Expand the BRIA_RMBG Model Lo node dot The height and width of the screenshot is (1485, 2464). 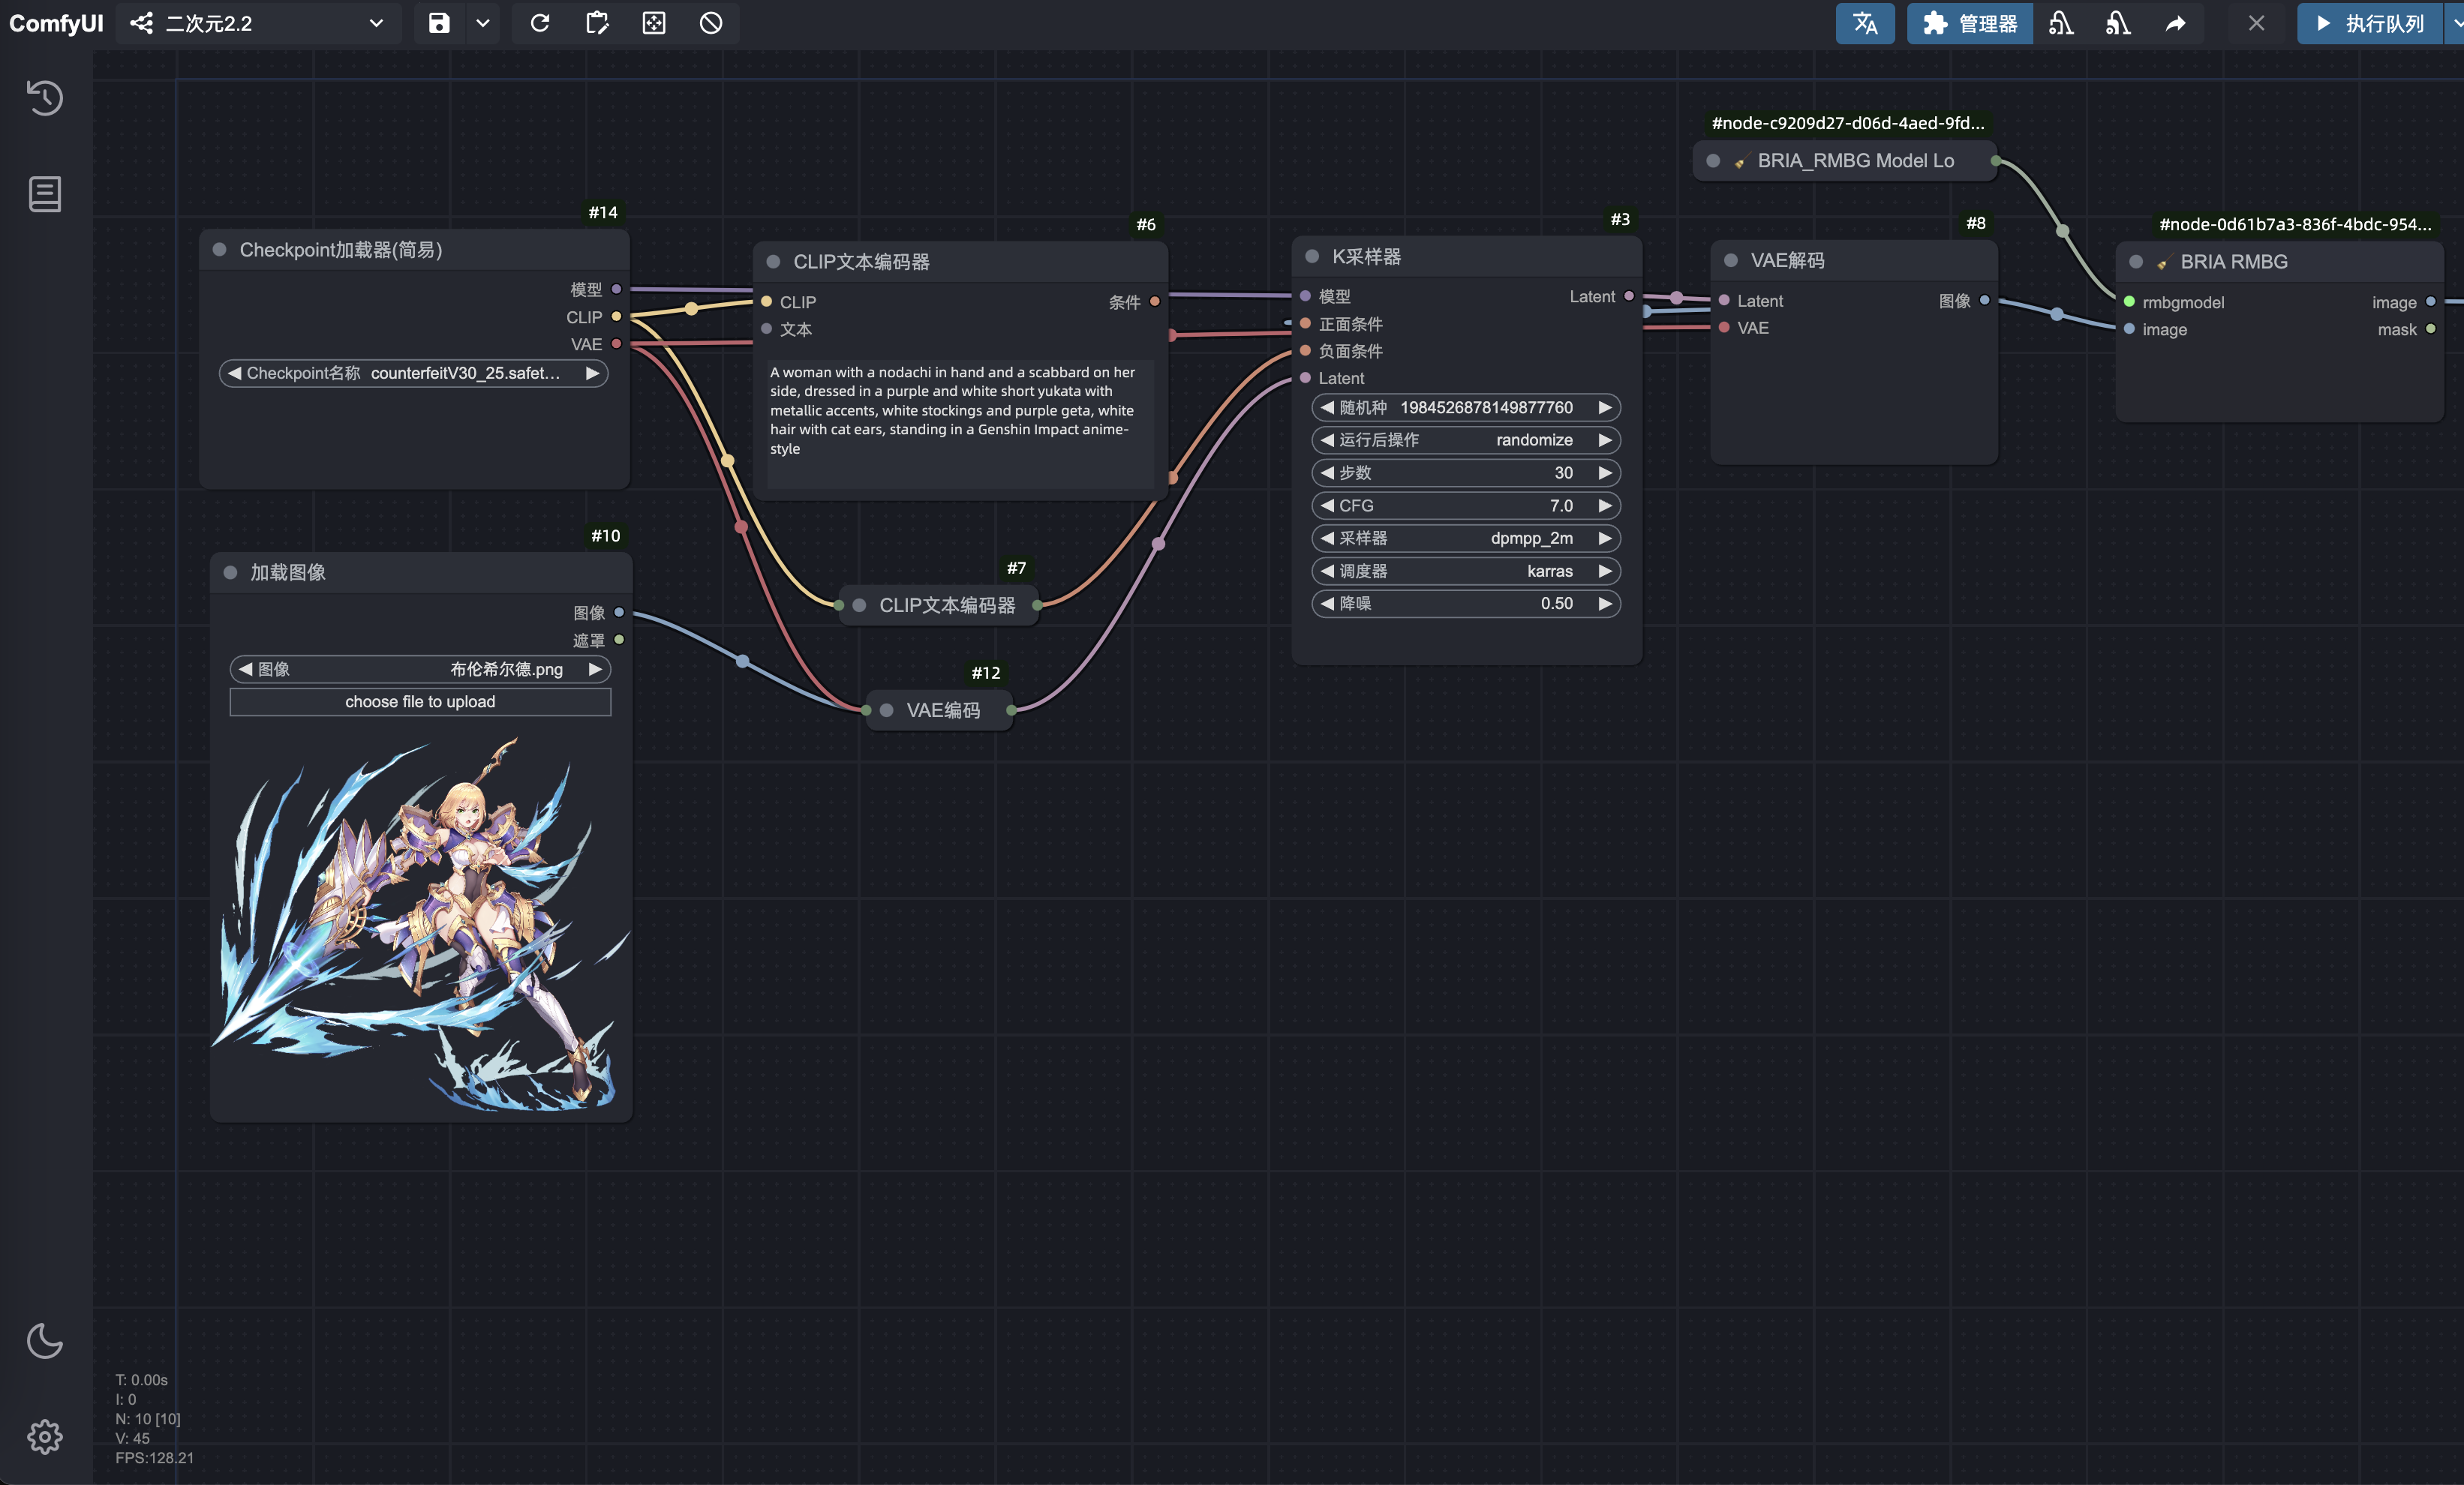click(1713, 161)
